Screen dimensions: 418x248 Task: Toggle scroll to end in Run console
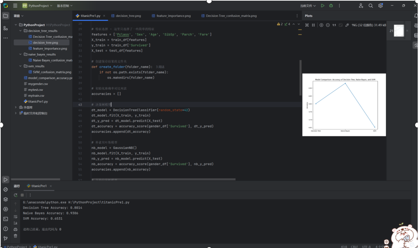point(15,223)
